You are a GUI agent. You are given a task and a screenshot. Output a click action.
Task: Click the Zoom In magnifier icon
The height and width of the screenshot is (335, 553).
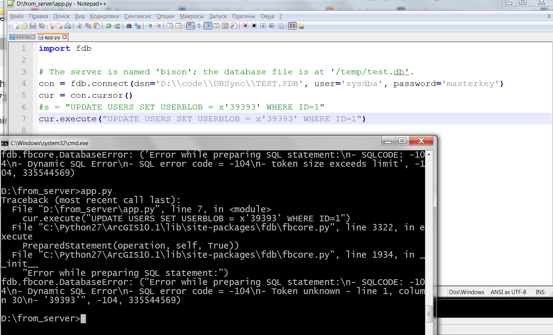(x=150, y=26)
